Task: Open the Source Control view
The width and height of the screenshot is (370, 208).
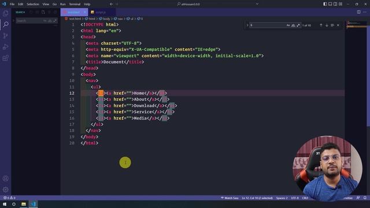Action: (6, 36)
